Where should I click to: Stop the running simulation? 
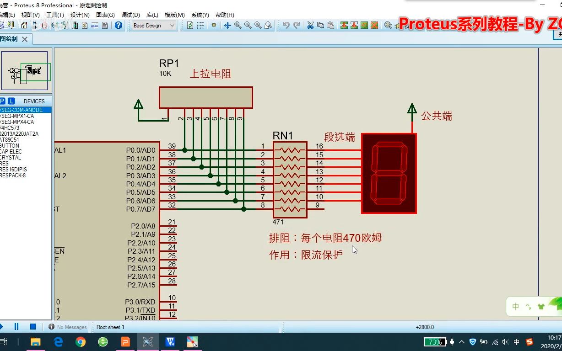click(x=33, y=327)
